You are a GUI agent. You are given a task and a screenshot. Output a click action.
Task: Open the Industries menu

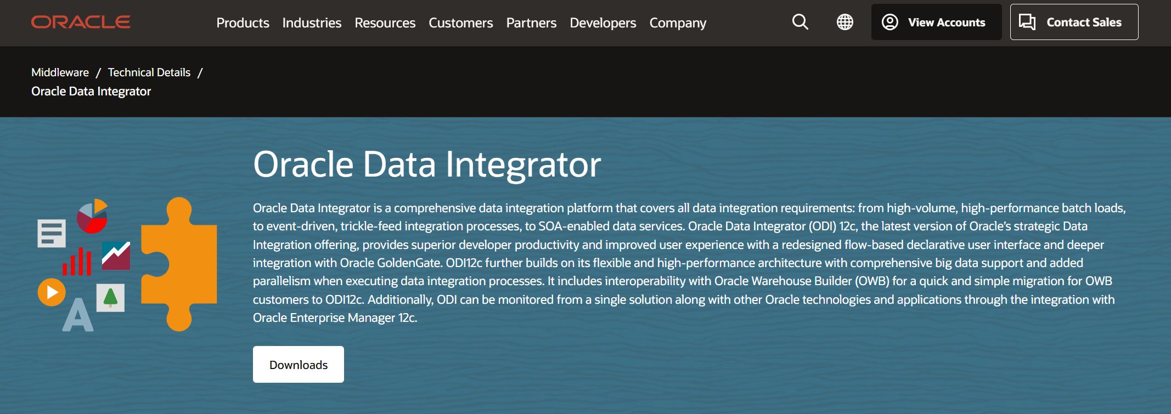pos(311,22)
